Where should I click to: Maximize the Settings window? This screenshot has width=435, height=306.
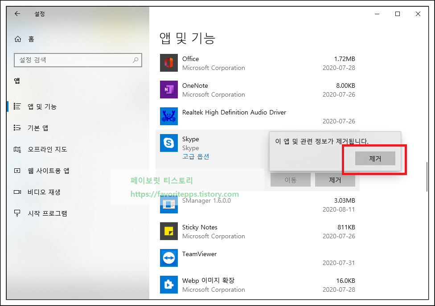pyautogui.click(x=398, y=13)
